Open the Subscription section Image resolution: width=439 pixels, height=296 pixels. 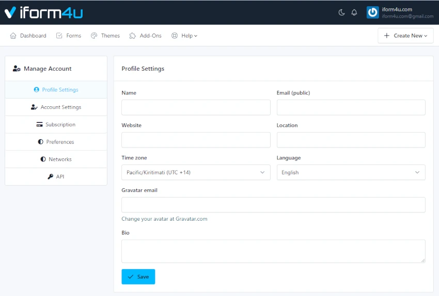(x=56, y=125)
